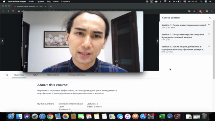
Task: Open Spotlight search in the menu bar
Action: pos(201,1)
